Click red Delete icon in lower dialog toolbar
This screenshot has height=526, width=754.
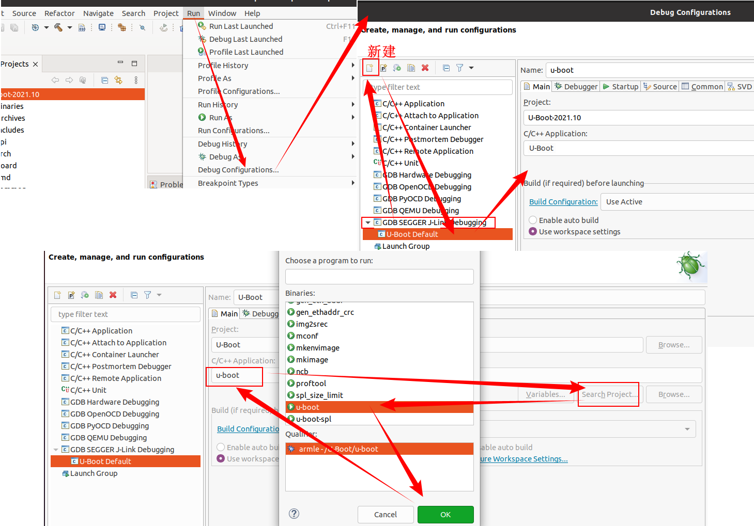[x=113, y=295]
